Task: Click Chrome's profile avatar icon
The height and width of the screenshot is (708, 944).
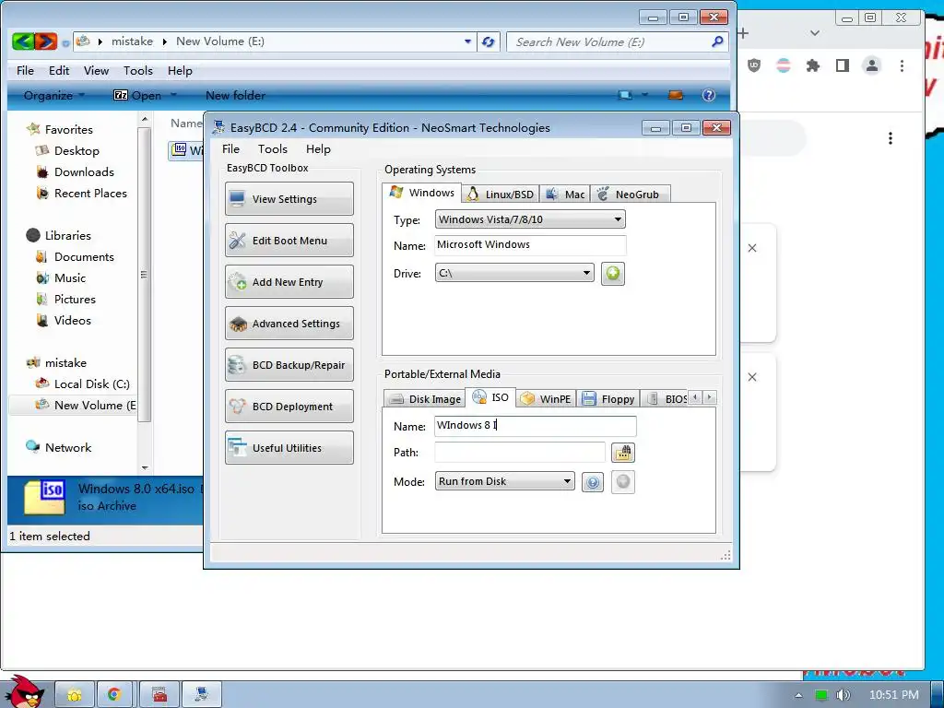Action: coord(872,65)
